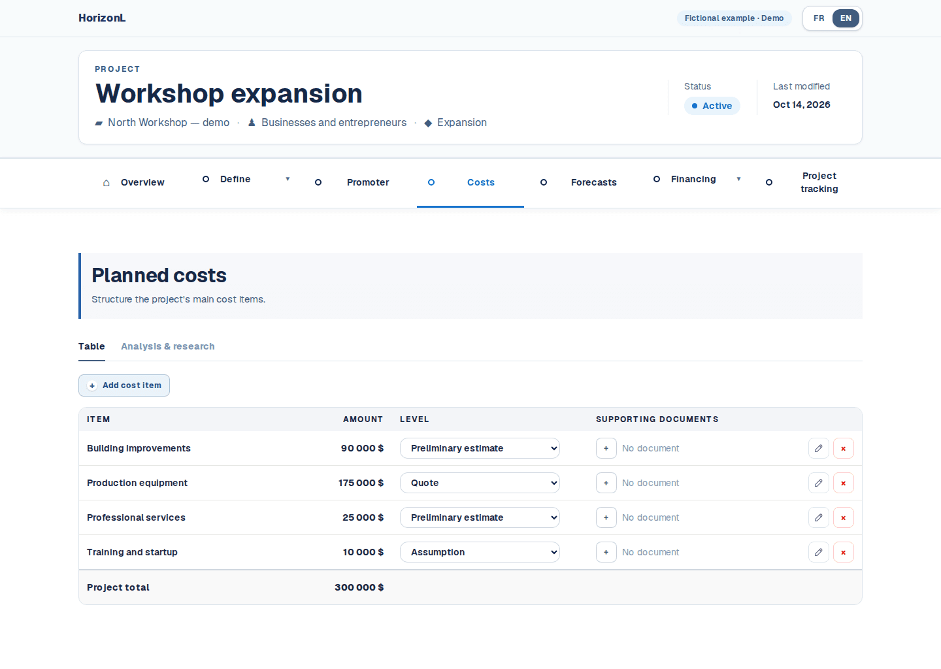Click the Active status badge
The height and width of the screenshot is (669, 941).
[x=712, y=106]
